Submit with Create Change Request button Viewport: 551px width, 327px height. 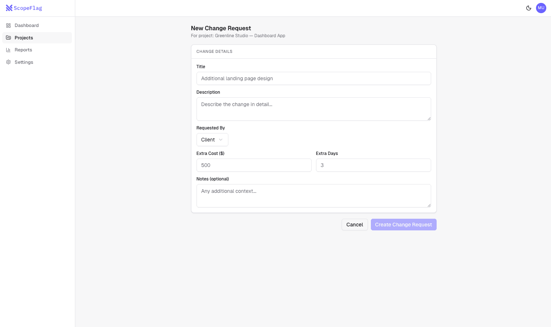coord(403,225)
